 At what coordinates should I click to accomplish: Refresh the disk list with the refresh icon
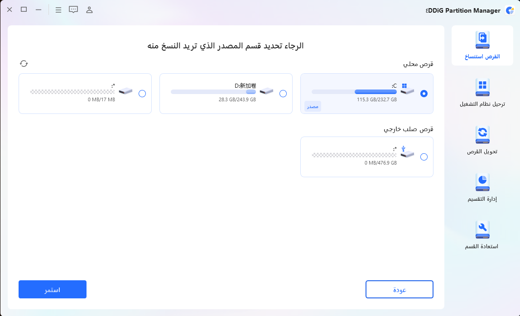tap(24, 64)
